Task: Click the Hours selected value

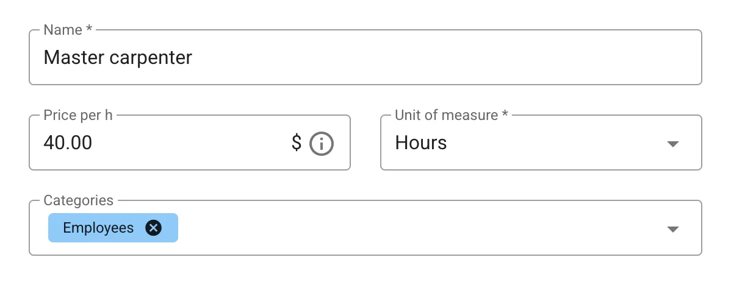Action: coord(421,142)
